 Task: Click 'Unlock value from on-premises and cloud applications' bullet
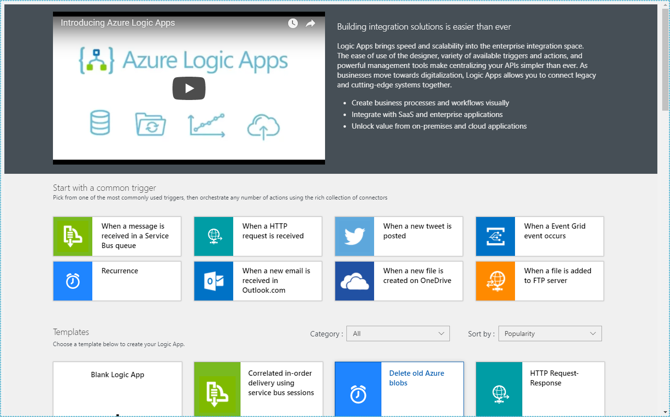click(x=439, y=126)
